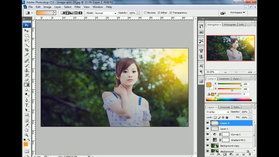
Task: Hide Layer 1 visibility eye
Action: point(208,129)
